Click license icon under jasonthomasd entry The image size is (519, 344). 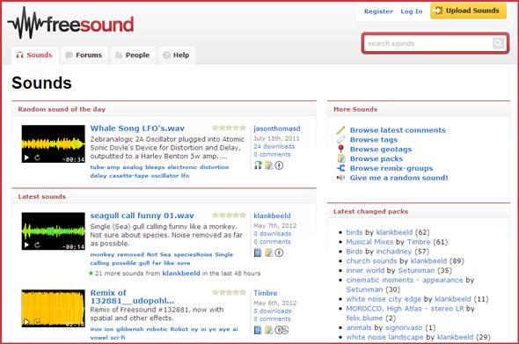click(279, 165)
